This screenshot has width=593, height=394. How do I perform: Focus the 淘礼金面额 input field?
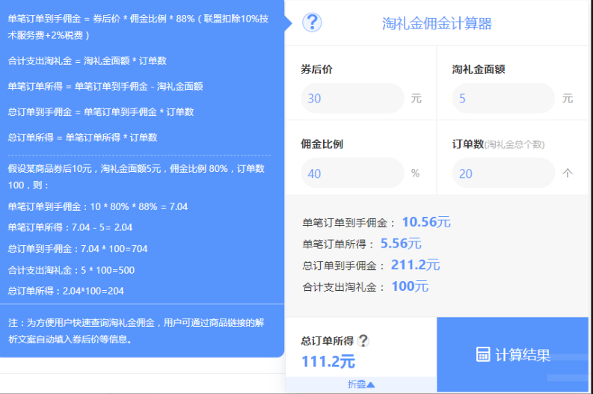pyautogui.click(x=503, y=98)
